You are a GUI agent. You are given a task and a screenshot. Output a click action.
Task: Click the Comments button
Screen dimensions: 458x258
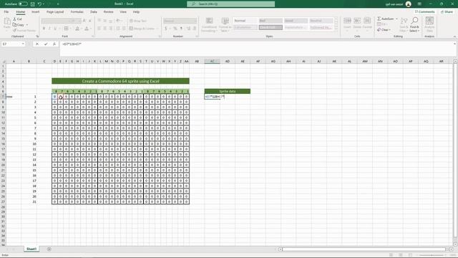(x=424, y=12)
